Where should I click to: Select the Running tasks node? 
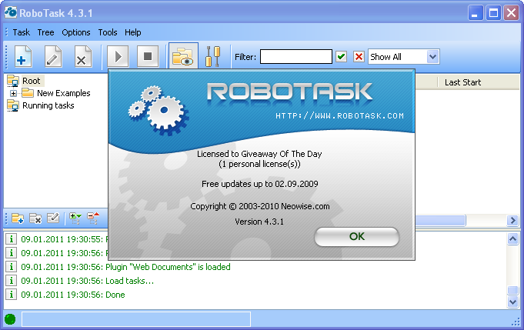(48, 105)
